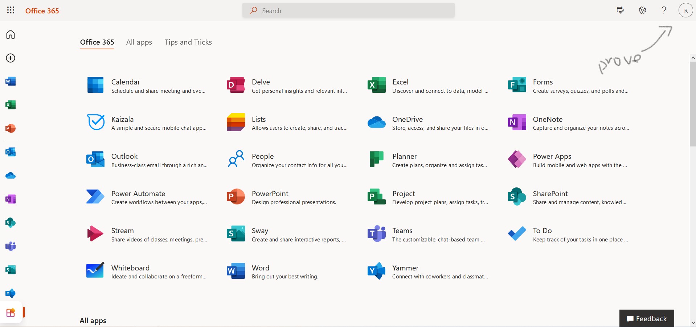
Task: Launch OneDrive from the left sidebar
Action: point(11,176)
